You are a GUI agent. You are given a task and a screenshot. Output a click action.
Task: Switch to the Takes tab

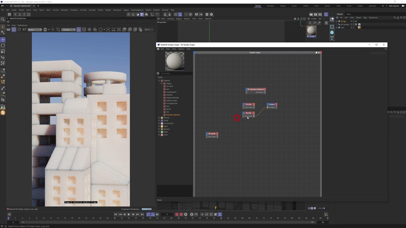click(x=349, y=14)
